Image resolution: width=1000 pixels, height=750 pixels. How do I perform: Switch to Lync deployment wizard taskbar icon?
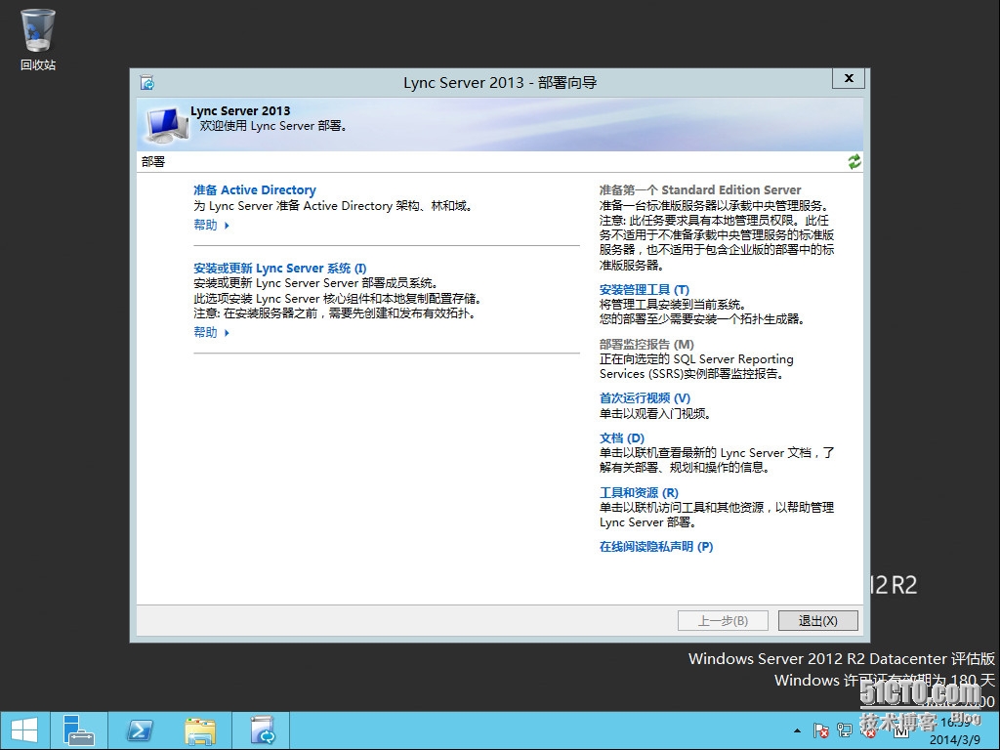[262, 730]
